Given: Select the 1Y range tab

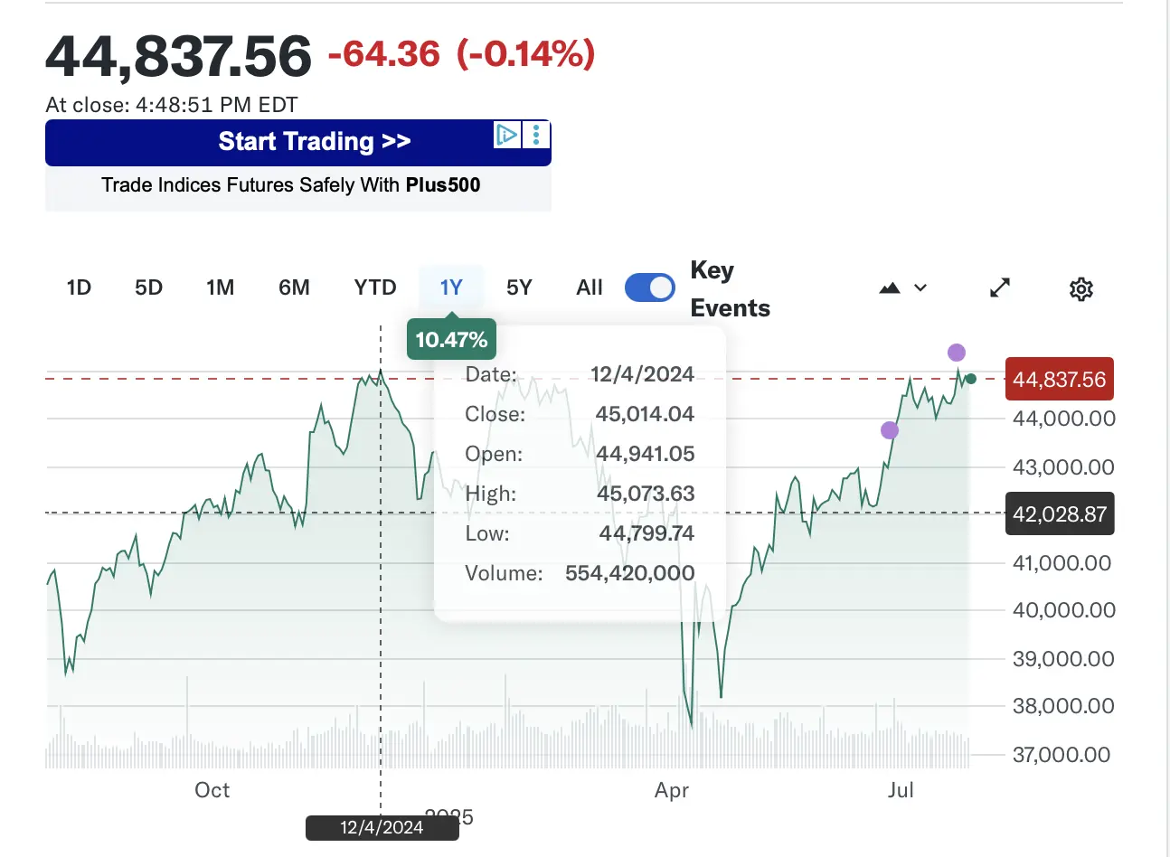Looking at the screenshot, I should click(450, 287).
